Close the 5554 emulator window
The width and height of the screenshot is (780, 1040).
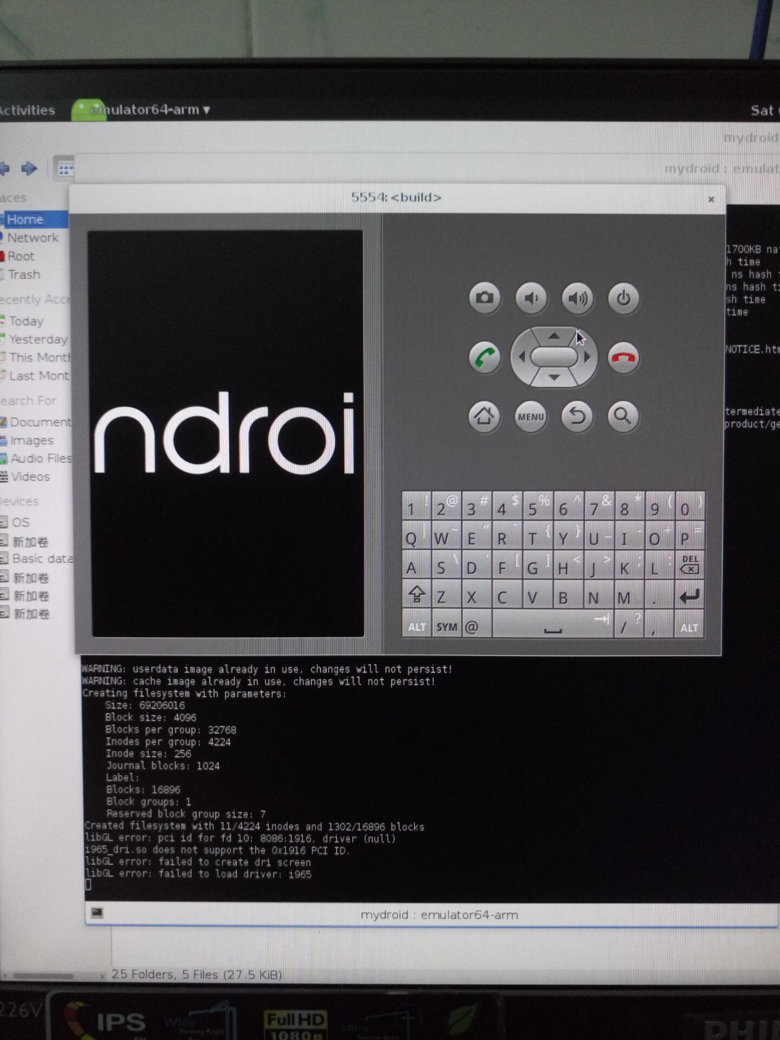(x=711, y=199)
